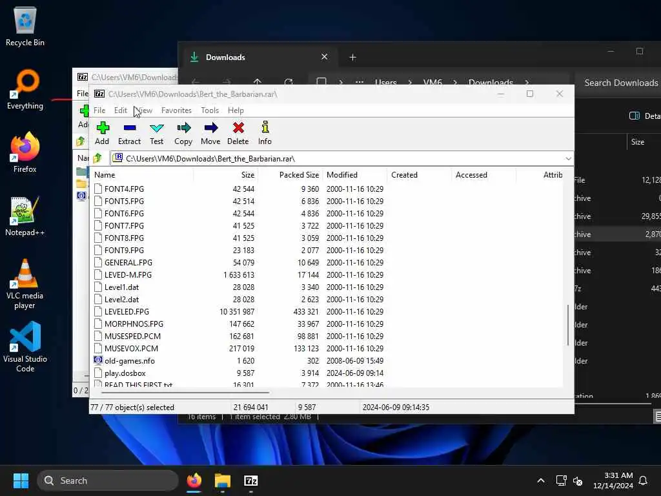Select the LEVELED.FPG file
The image size is (661, 496).
127,311
